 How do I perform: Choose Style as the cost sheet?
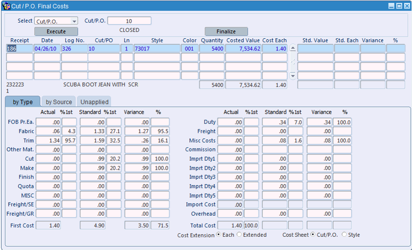coord(344,235)
